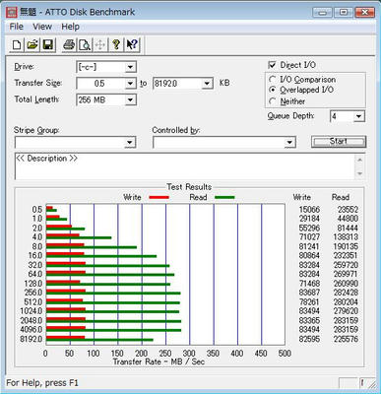
Task: Choose the Neither radio option
Action: (x=272, y=101)
